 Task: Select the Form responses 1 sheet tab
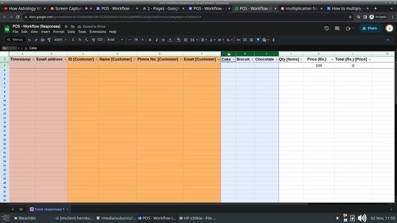pos(49,209)
